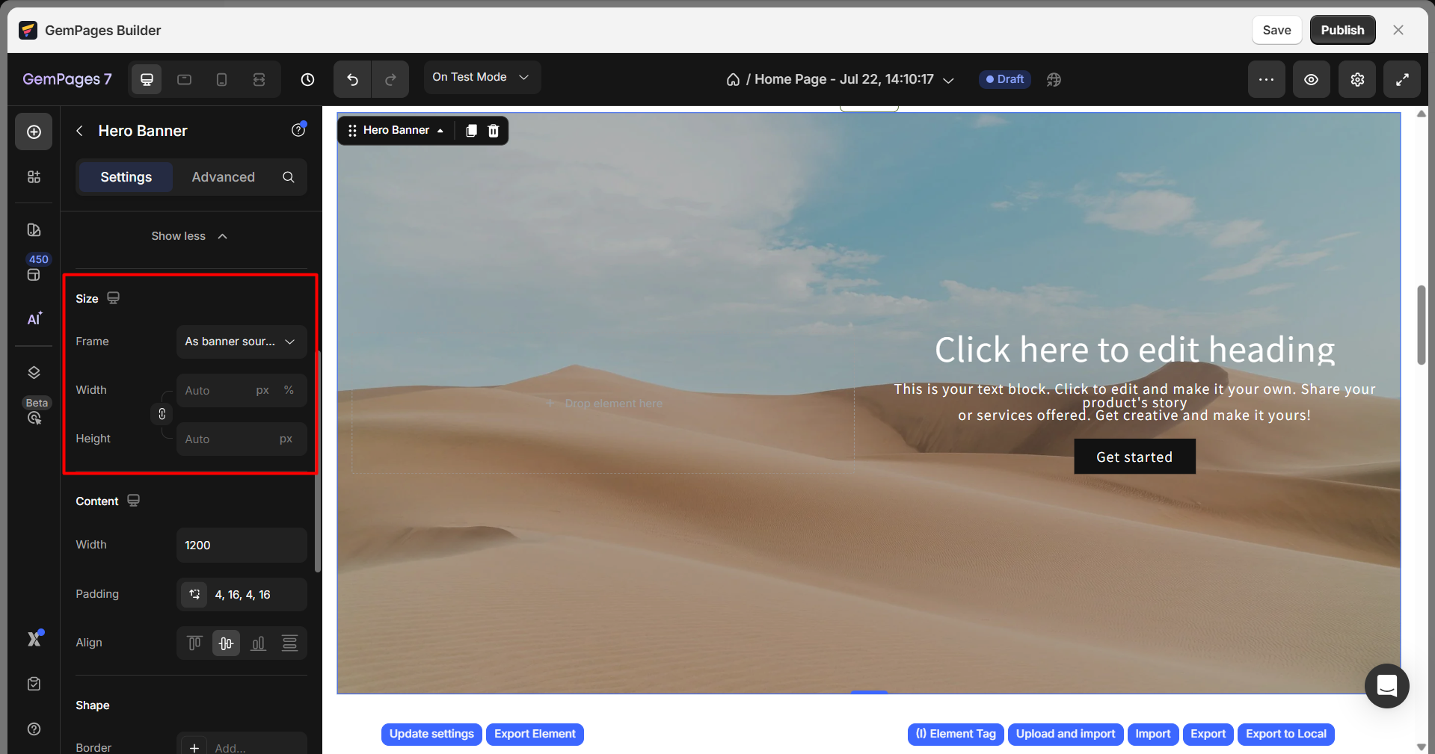Viewport: 1435px width, 754px height.
Task: Open page settings gear
Action: pos(1357,79)
